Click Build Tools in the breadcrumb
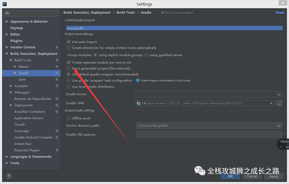Image resolution: width=289 pixels, height=184 pixels. pos(126,13)
